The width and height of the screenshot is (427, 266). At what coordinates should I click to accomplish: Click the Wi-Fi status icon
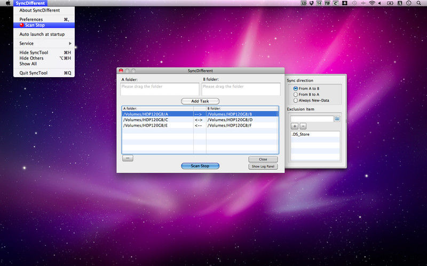pyautogui.click(x=371, y=3)
